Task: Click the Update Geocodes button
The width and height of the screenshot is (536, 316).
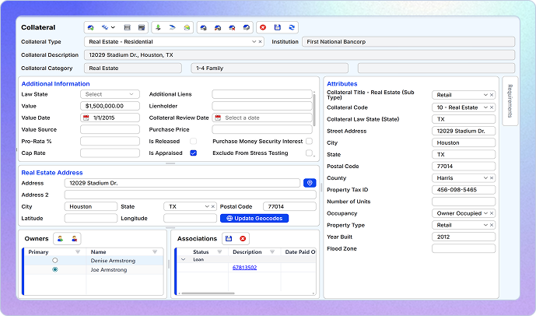Action: pos(254,219)
